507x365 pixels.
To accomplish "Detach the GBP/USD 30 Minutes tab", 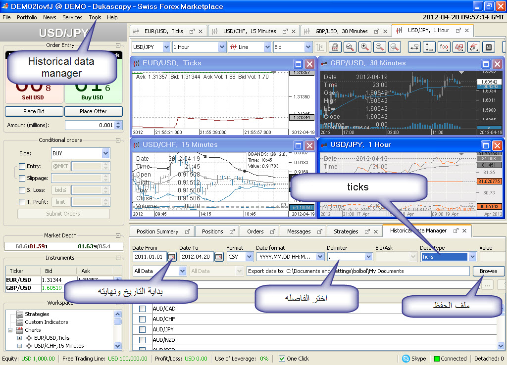I will 377,31.
